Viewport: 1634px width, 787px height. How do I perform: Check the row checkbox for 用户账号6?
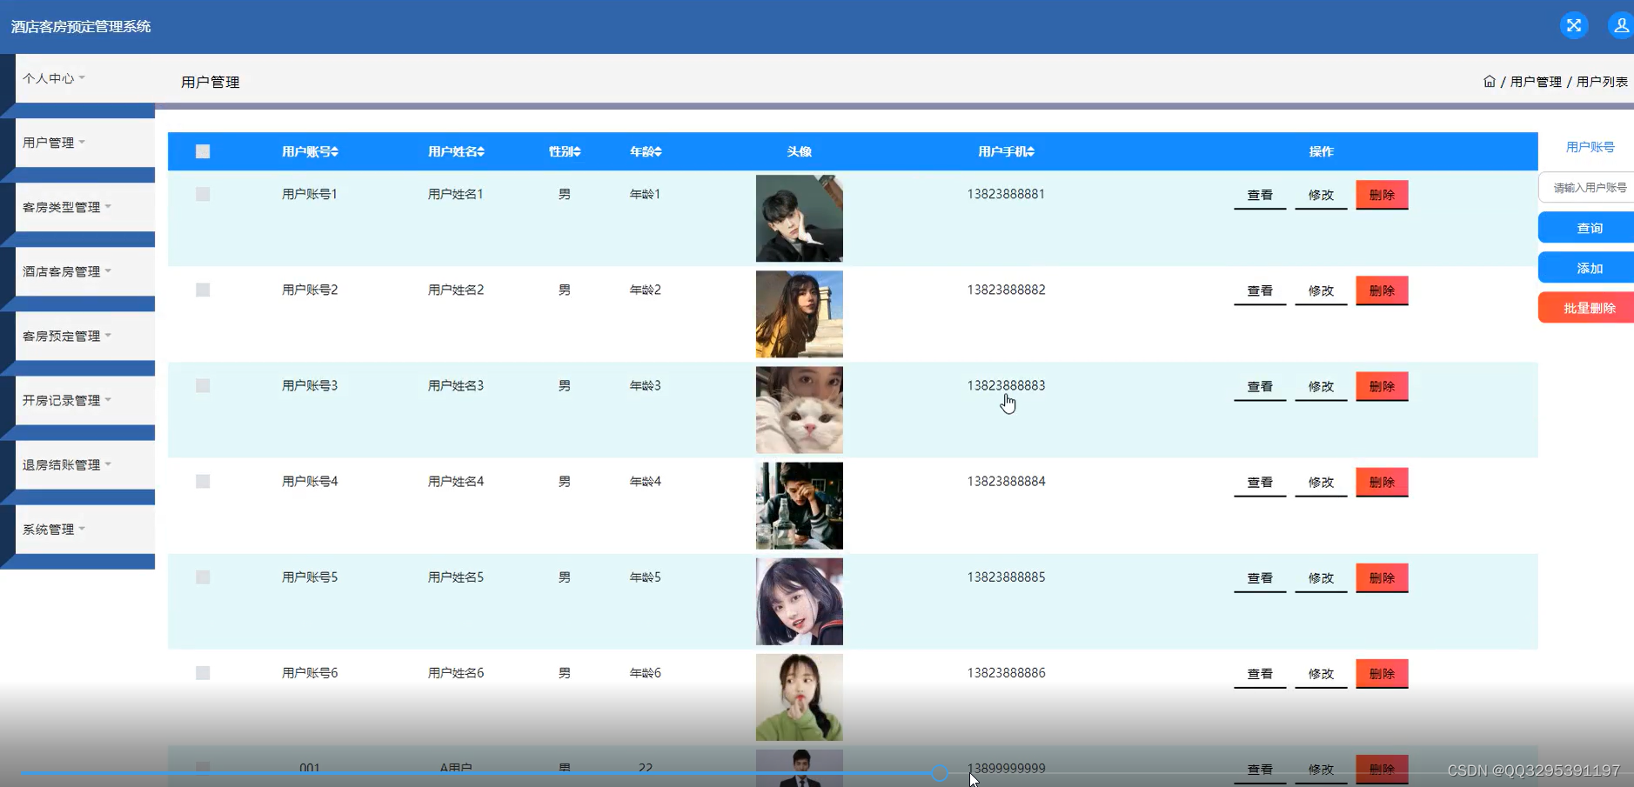pos(203,672)
